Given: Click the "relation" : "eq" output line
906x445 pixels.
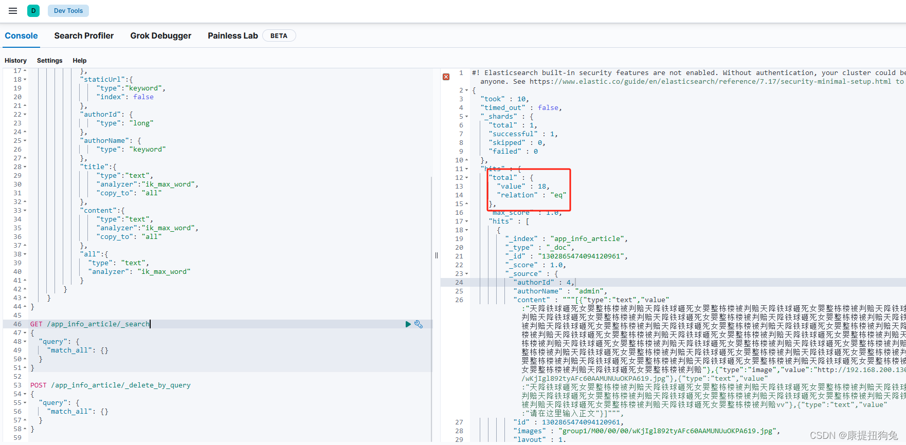Looking at the screenshot, I should pyautogui.click(x=532, y=195).
